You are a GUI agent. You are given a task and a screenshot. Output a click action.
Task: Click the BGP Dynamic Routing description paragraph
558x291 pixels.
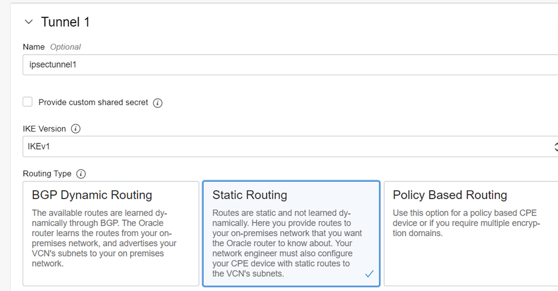pyautogui.click(x=104, y=238)
